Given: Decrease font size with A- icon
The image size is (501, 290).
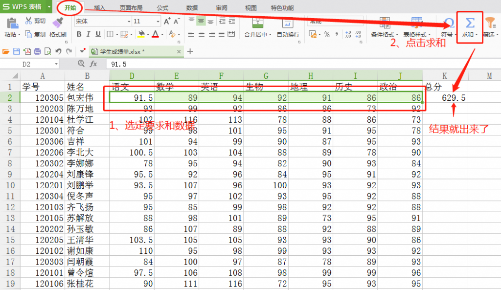Looking at the screenshot, I should tap(177, 22).
